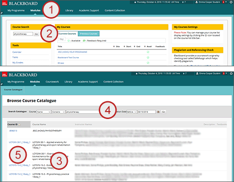Open Content Collection tab in bottom screenshot
Viewport: 234px width, 182px height.
pos(113,82)
